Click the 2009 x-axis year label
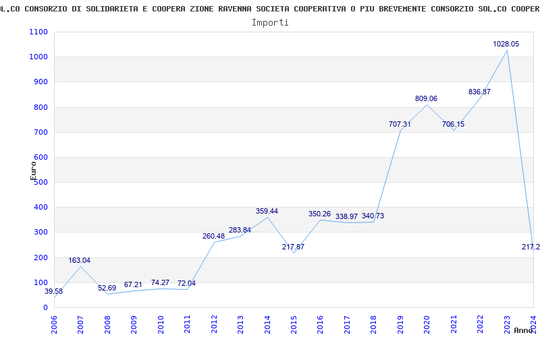540x337 pixels. tap(134, 324)
